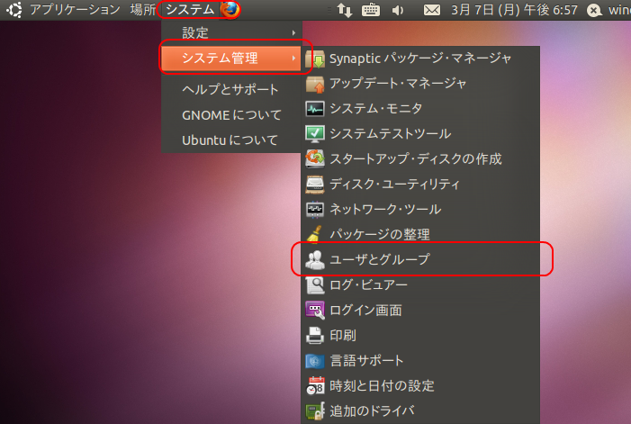Open the アプリケーション menu
The width and height of the screenshot is (631, 424).
[x=75, y=9]
